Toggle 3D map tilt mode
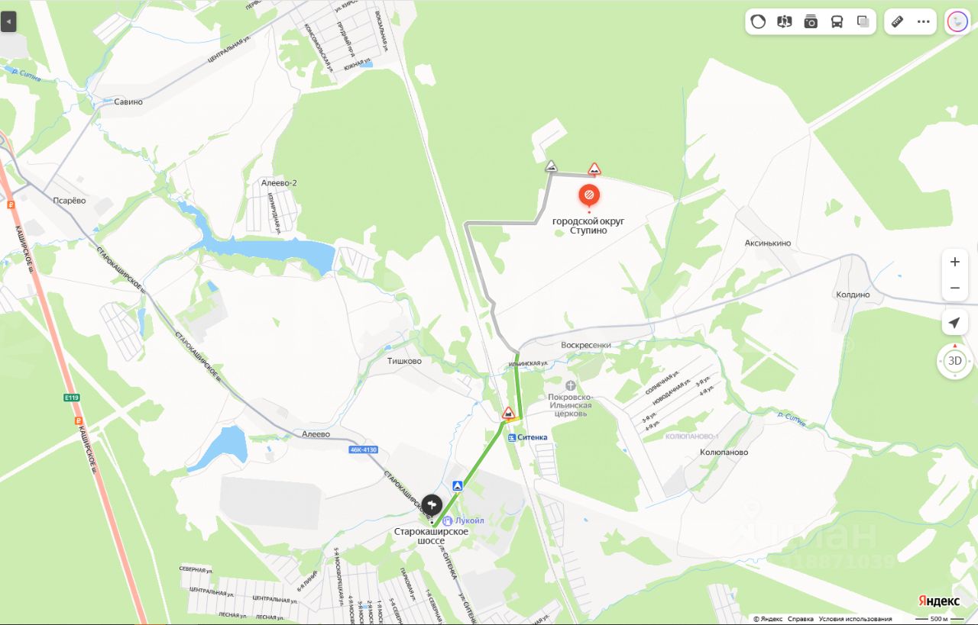 pos(955,361)
